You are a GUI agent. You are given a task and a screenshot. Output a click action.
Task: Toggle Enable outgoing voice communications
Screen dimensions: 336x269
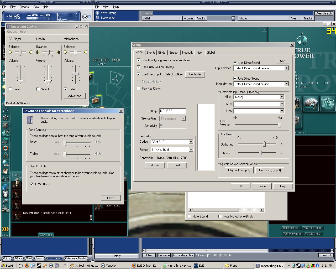coord(138,60)
